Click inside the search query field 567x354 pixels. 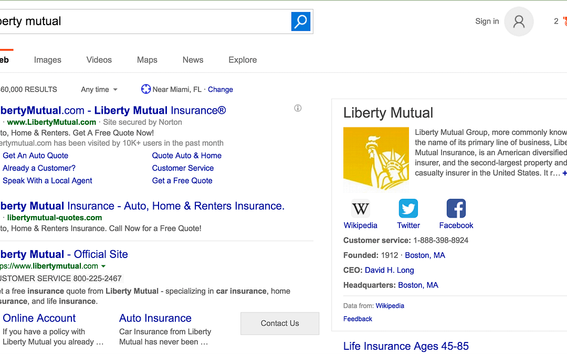point(145,22)
